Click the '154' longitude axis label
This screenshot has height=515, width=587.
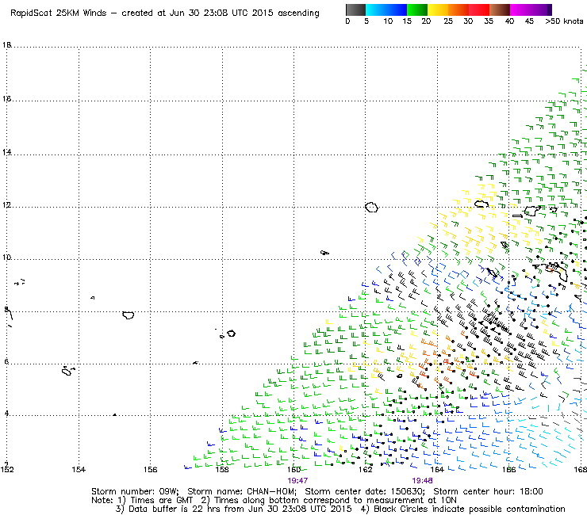coord(79,469)
